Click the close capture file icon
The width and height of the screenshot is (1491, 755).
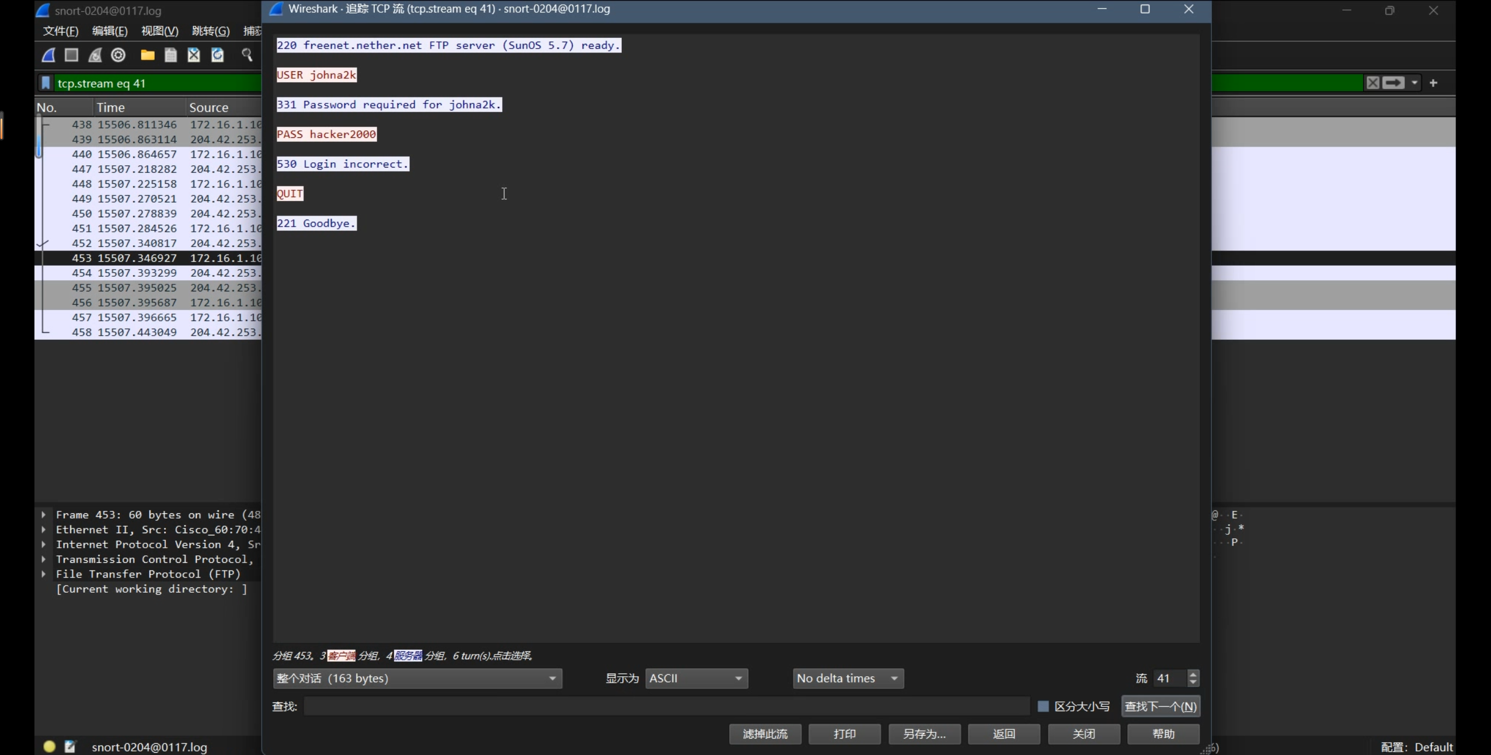click(x=194, y=55)
